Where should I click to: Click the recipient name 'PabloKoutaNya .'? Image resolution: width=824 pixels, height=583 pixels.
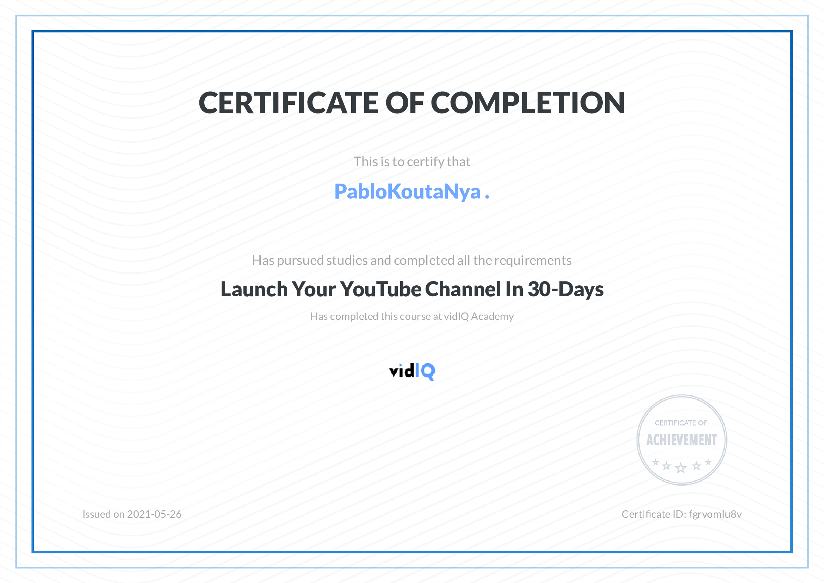(x=411, y=191)
